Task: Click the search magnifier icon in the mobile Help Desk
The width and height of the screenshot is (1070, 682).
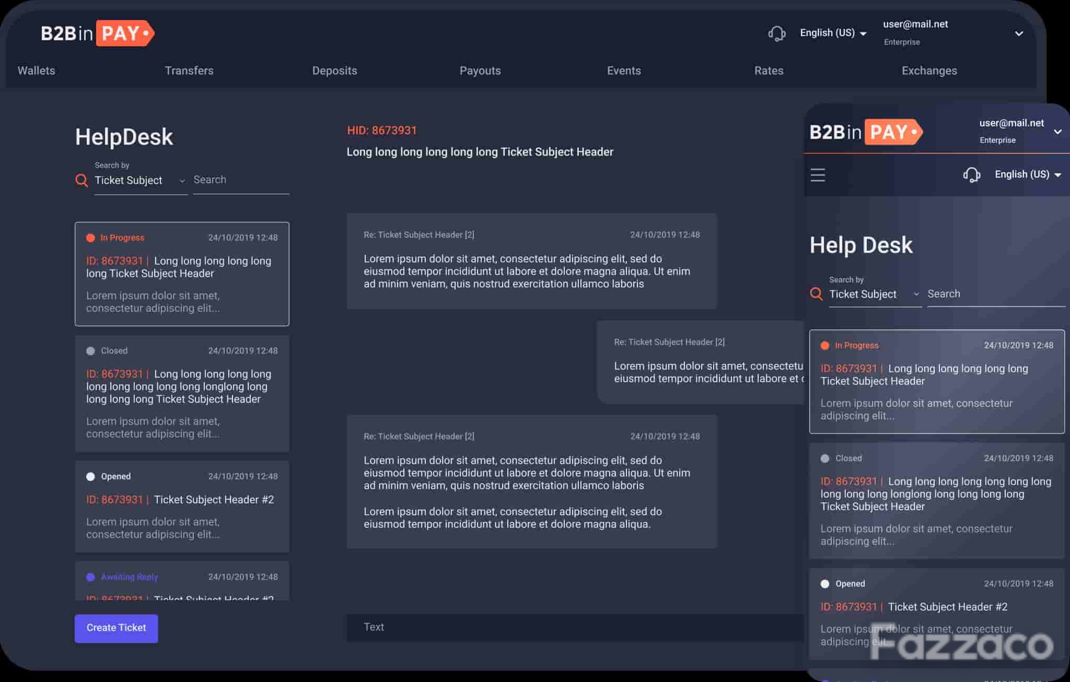Action: pyautogui.click(x=816, y=294)
